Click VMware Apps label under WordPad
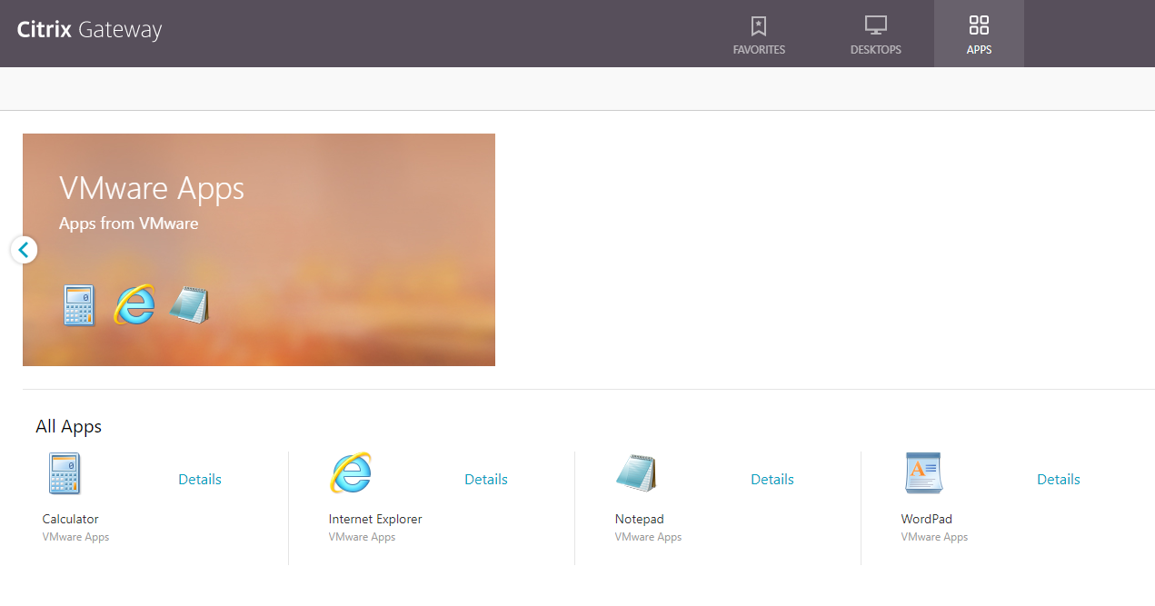 [935, 537]
